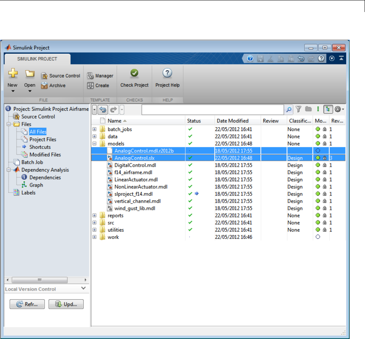The image size is (365, 339).
Task: Expand the data folder
Action: click(94, 136)
